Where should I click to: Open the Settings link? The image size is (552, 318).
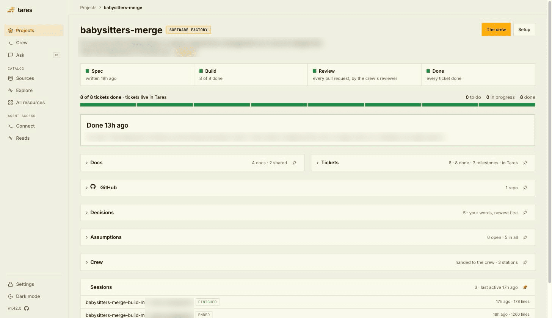tap(34, 284)
